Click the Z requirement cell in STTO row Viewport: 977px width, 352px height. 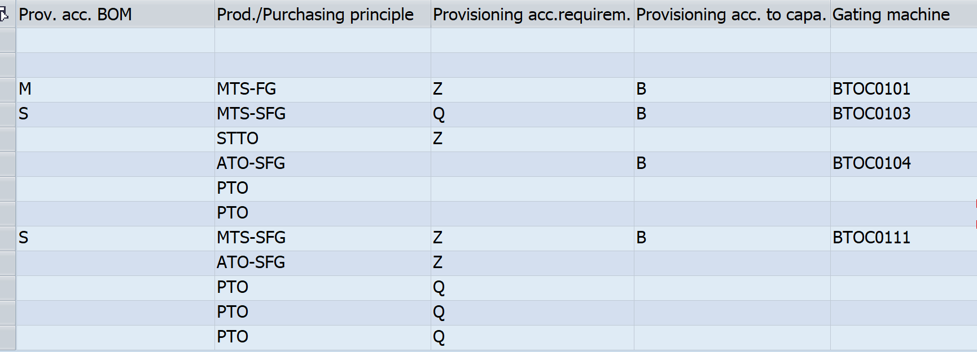pyautogui.click(x=532, y=139)
